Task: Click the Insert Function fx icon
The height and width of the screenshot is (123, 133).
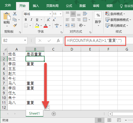Action: pyautogui.click(x=58, y=41)
